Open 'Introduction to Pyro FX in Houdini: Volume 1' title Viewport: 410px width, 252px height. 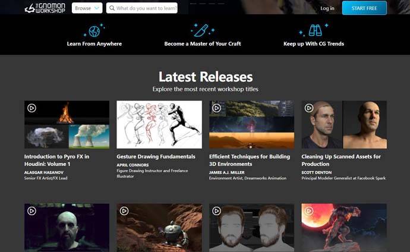point(56,160)
